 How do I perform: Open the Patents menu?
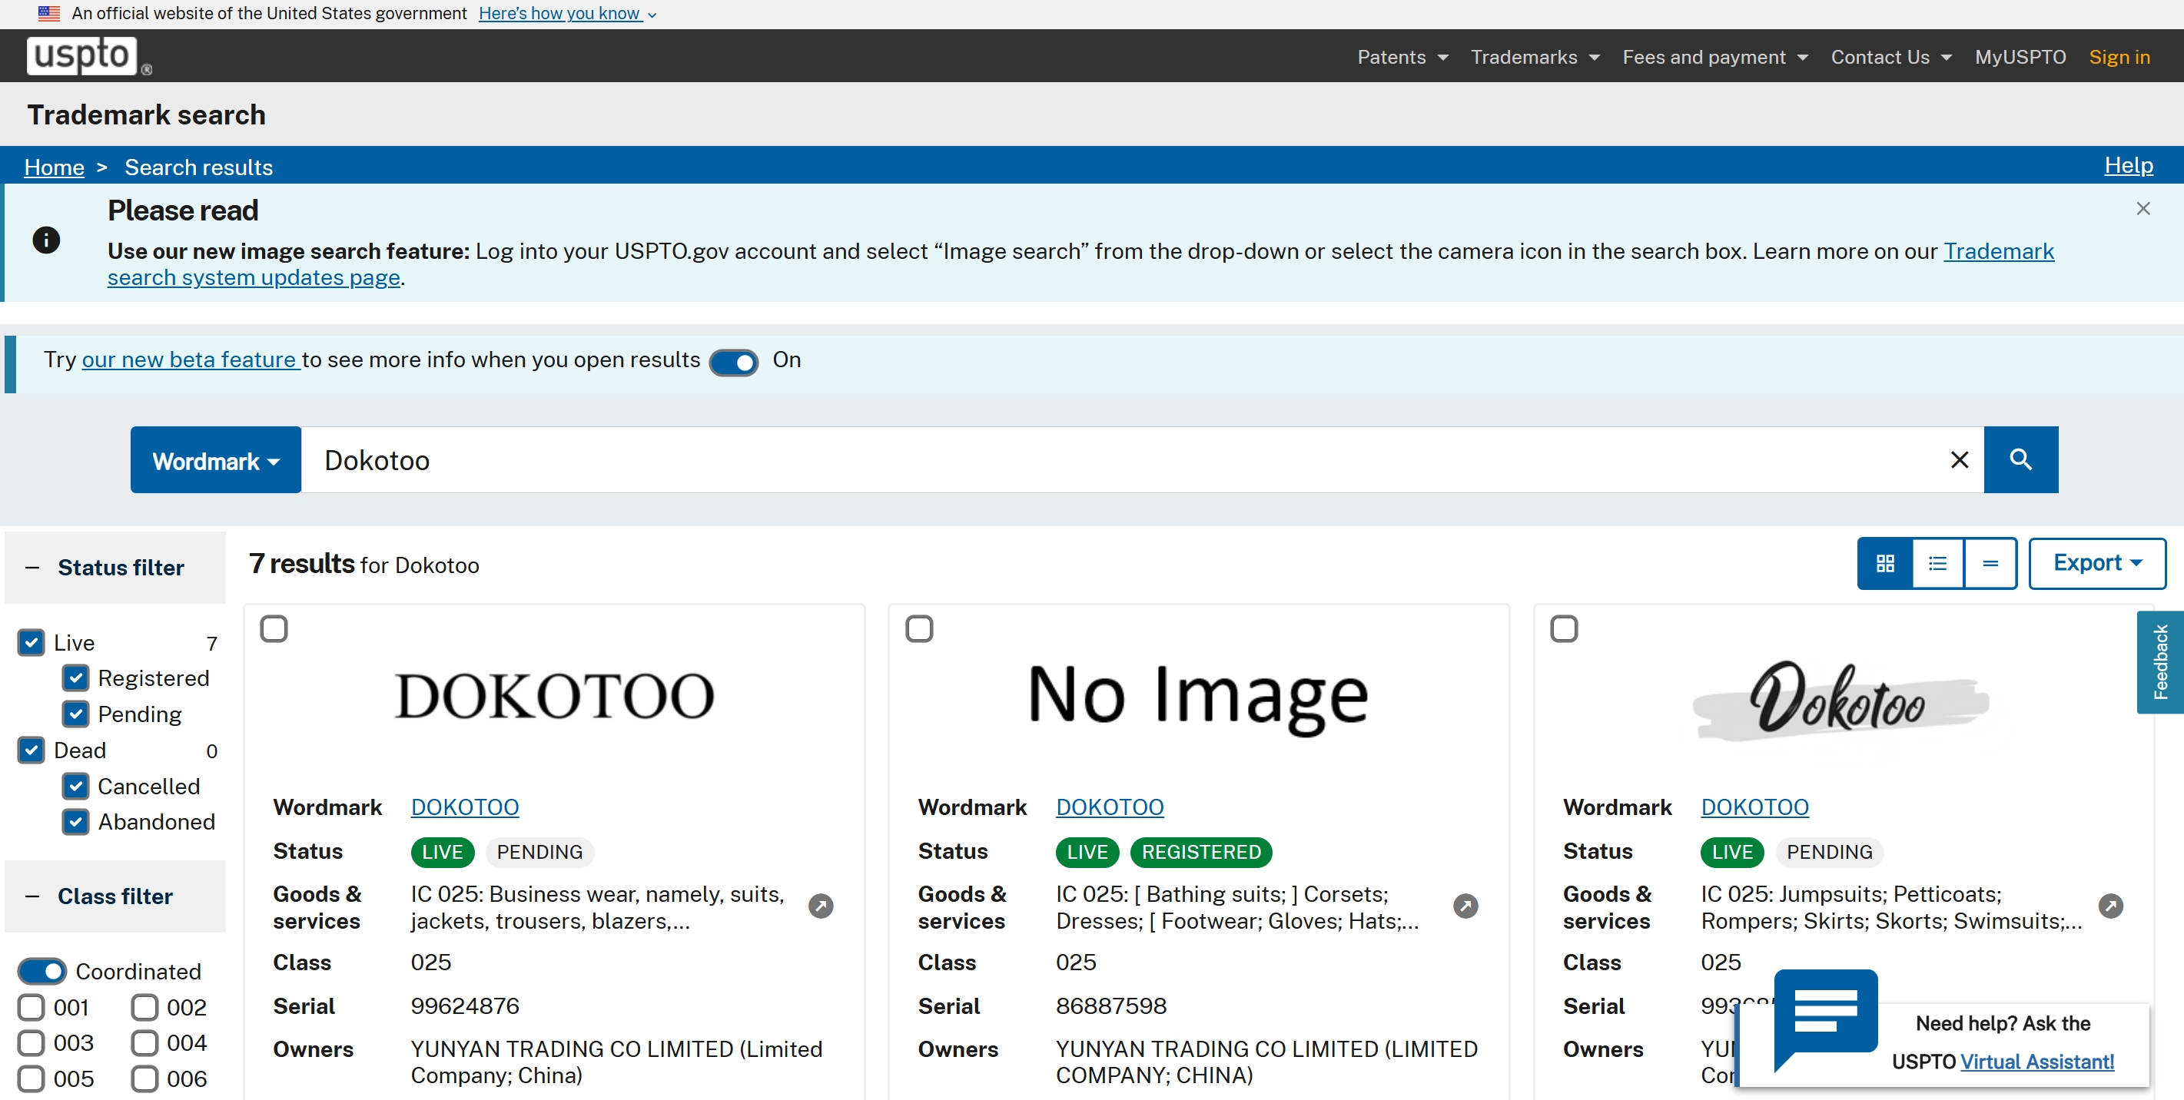(1402, 57)
